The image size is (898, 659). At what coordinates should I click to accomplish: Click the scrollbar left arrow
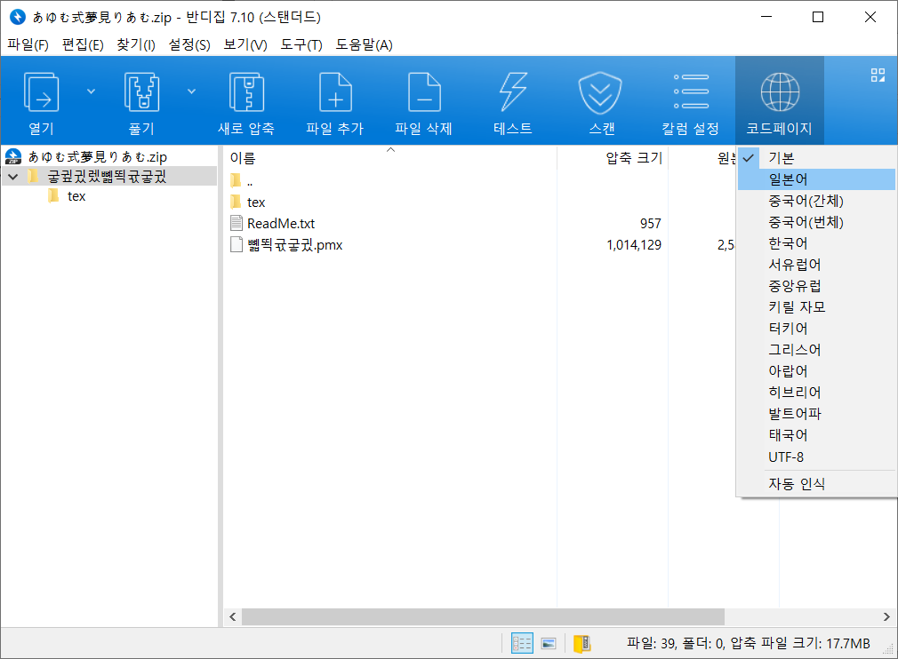(x=233, y=616)
